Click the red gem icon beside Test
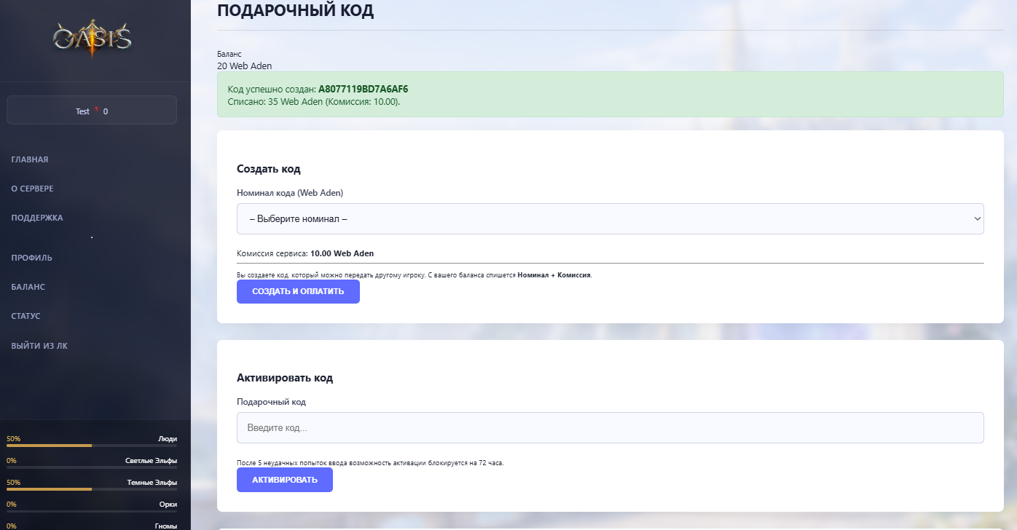The image size is (1017, 530). (96, 111)
